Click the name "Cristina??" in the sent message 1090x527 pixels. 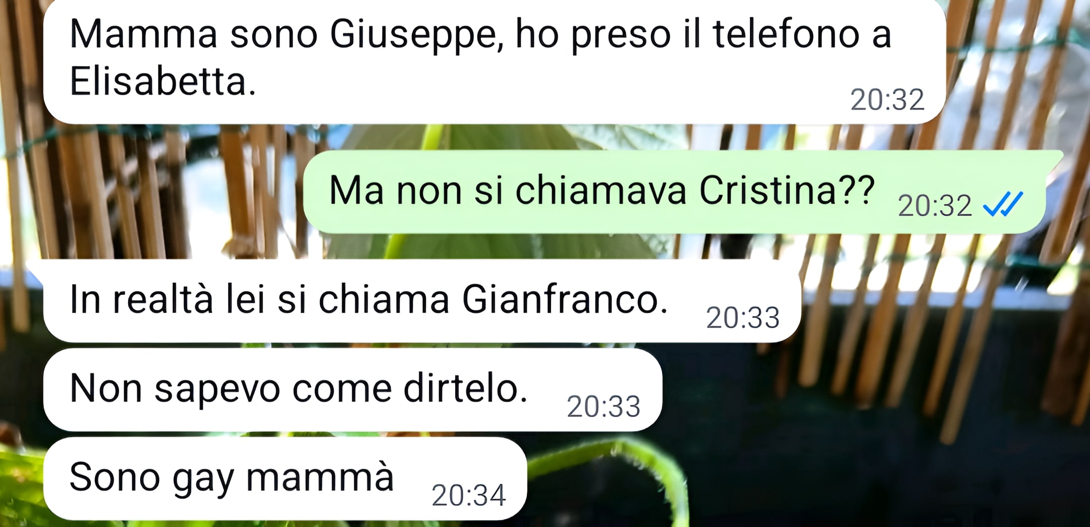[x=787, y=190]
